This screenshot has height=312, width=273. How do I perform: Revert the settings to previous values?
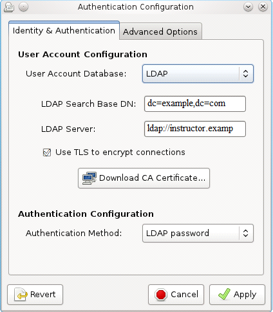pyautogui.click(x=35, y=295)
